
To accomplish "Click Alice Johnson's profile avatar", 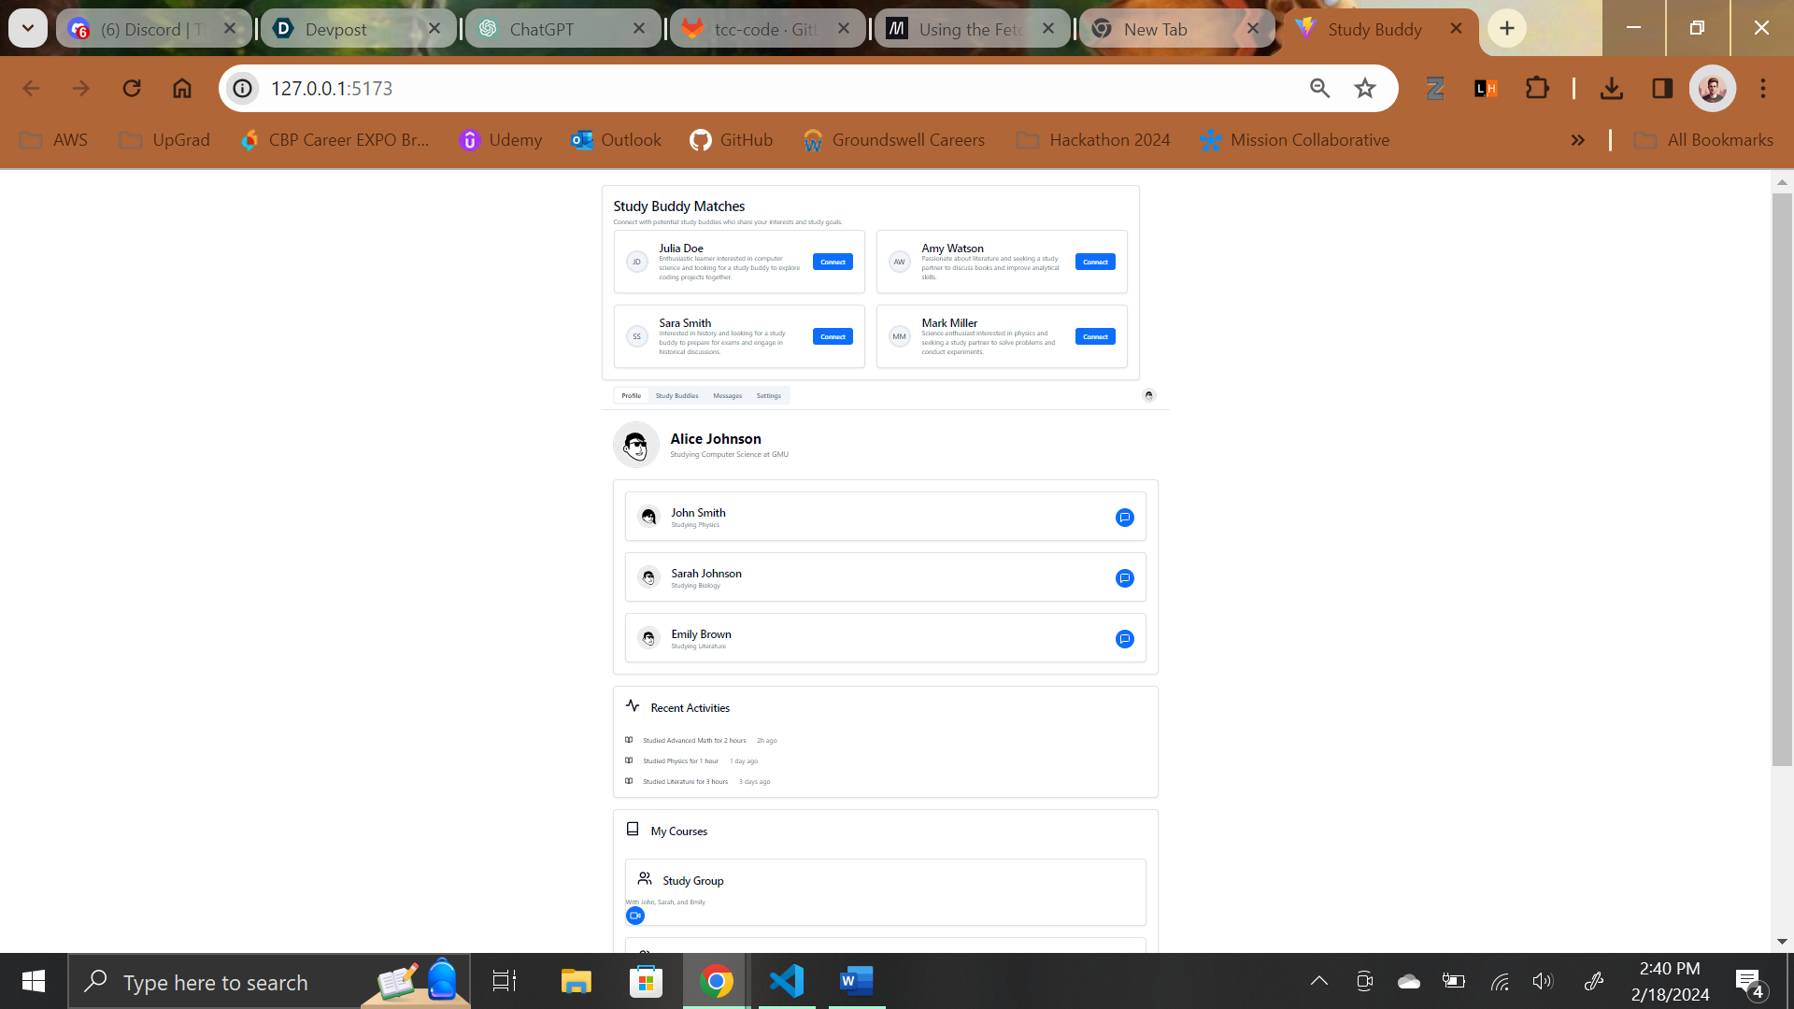I will point(636,445).
